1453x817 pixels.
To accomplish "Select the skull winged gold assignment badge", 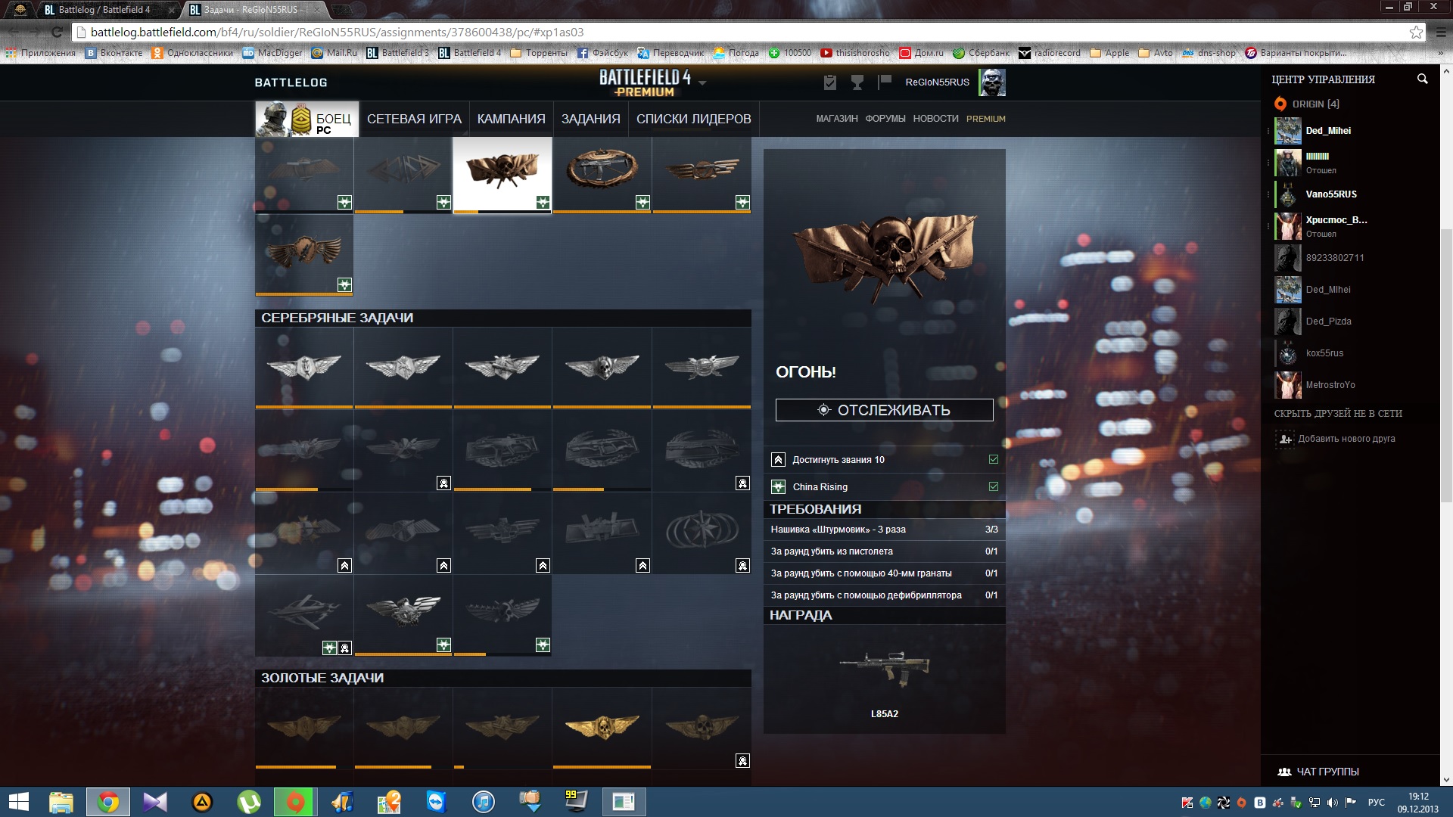I will (602, 728).
